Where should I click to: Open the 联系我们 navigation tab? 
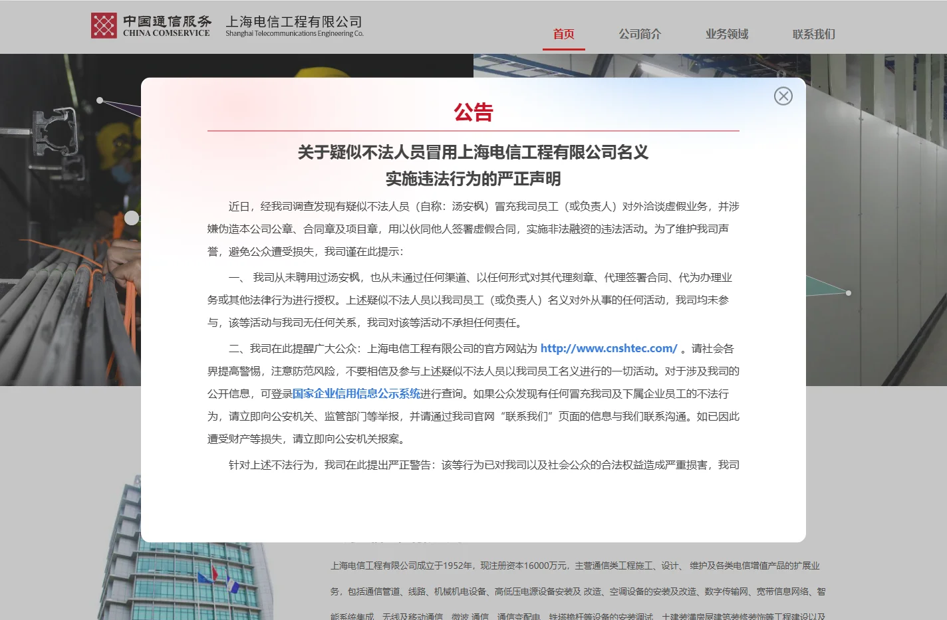[x=813, y=34]
